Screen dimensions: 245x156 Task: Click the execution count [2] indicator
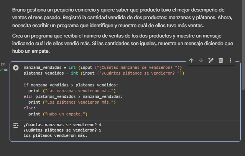point(3,65)
